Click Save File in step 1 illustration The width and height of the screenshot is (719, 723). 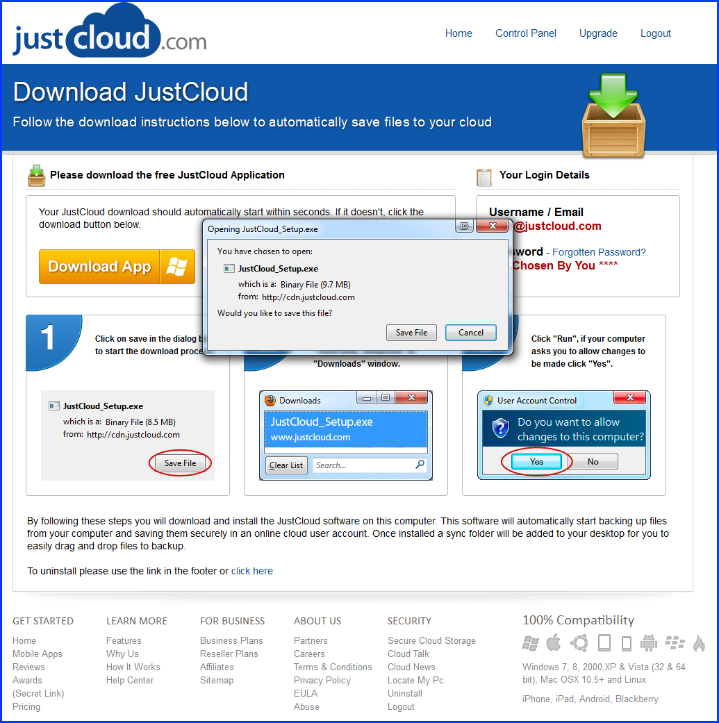180,463
